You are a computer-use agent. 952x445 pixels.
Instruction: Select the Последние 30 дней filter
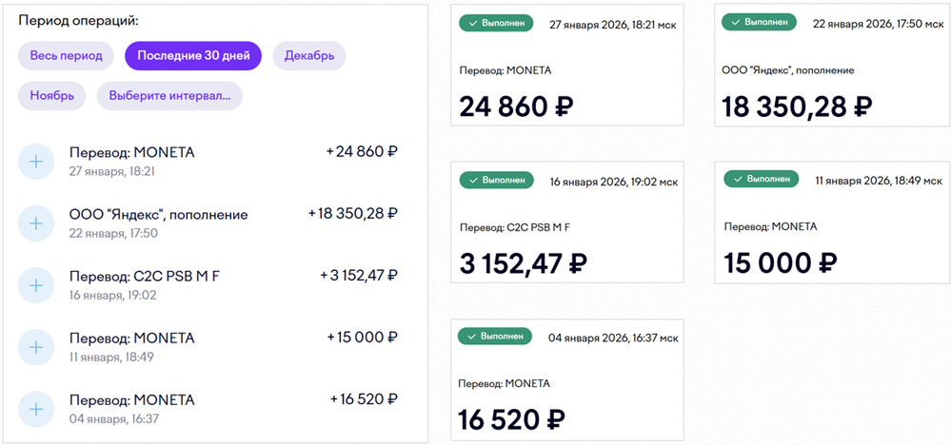click(x=192, y=55)
